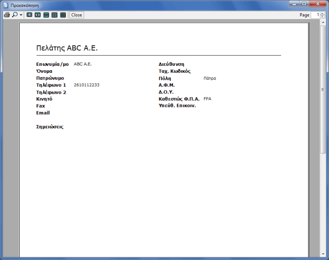
Task: Open the zoom level dropdown arrow
Action: coord(21,15)
